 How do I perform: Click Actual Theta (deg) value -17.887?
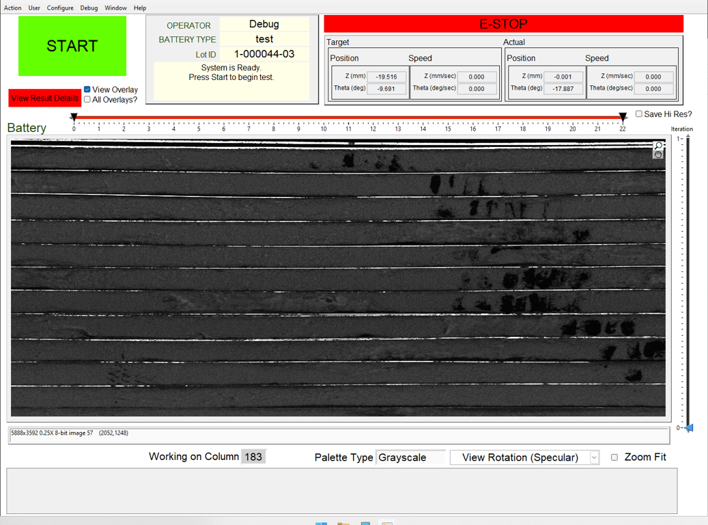563,89
